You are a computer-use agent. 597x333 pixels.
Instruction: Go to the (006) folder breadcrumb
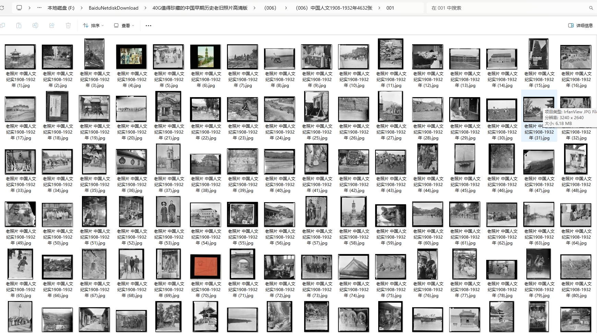pyautogui.click(x=270, y=8)
